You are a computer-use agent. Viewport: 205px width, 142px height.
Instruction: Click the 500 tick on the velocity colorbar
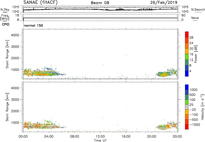(192, 95)
